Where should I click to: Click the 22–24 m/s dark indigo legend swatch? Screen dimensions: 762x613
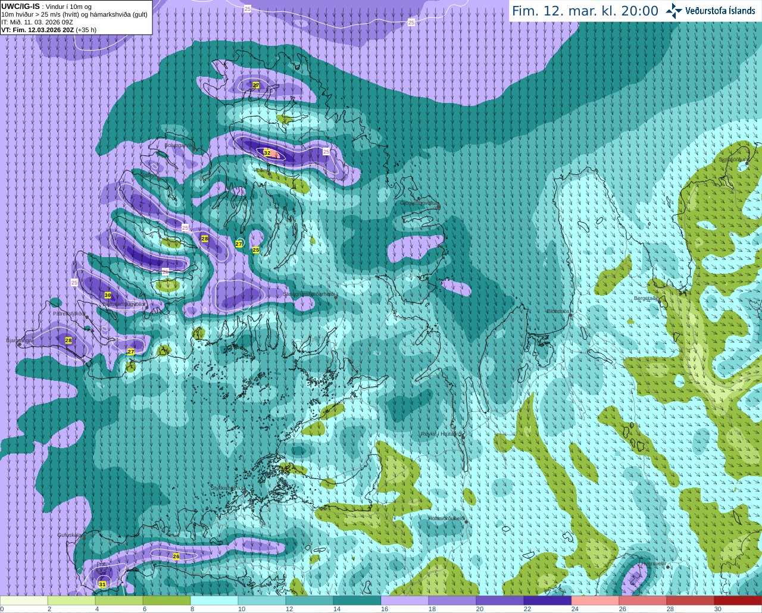(548, 601)
